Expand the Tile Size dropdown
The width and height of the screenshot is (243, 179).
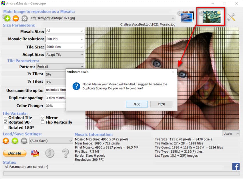coord(65,47)
